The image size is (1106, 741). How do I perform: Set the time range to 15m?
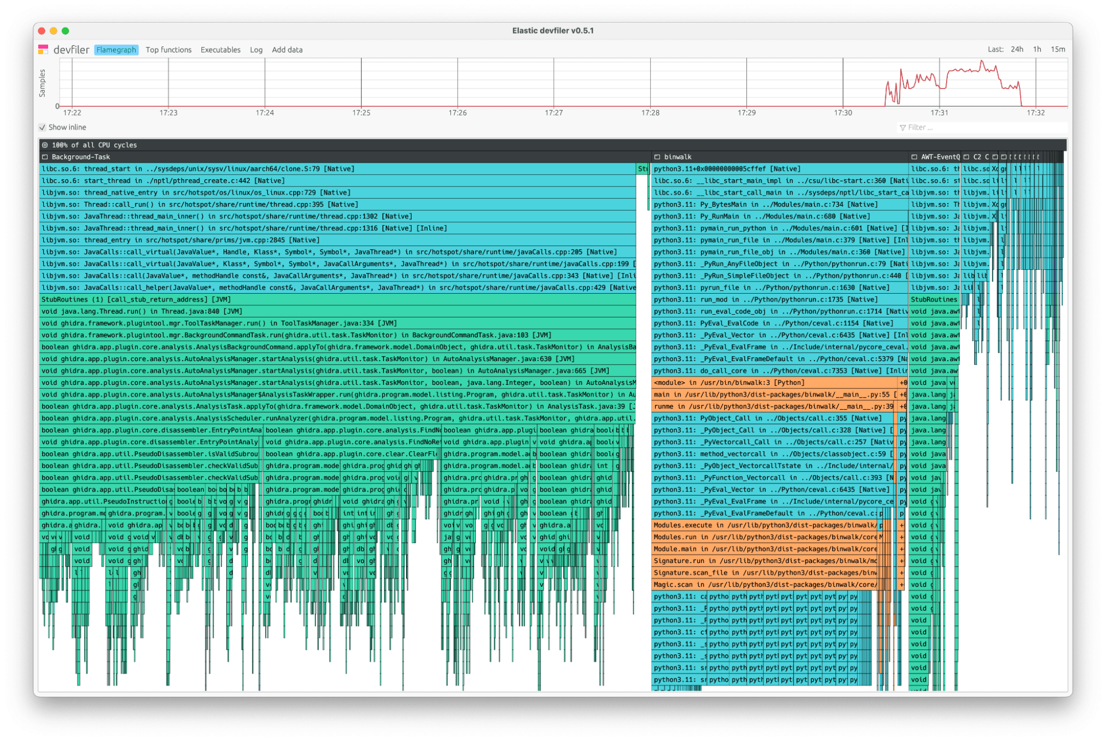[x=1057, y=49]
